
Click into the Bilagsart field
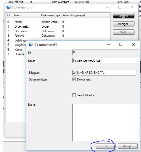coord(104,73)
